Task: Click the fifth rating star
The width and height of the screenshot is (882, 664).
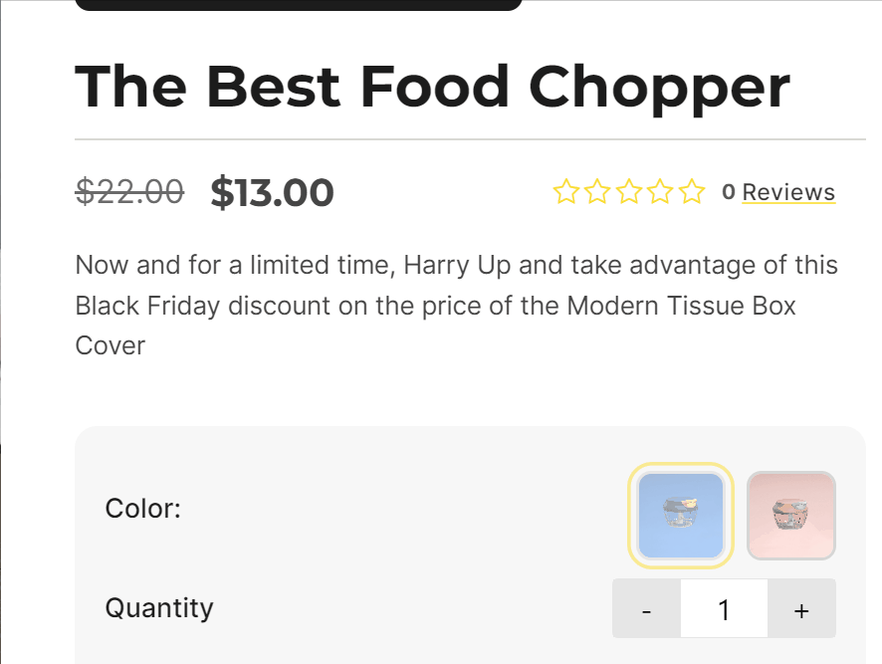Action: click(692, 192)
